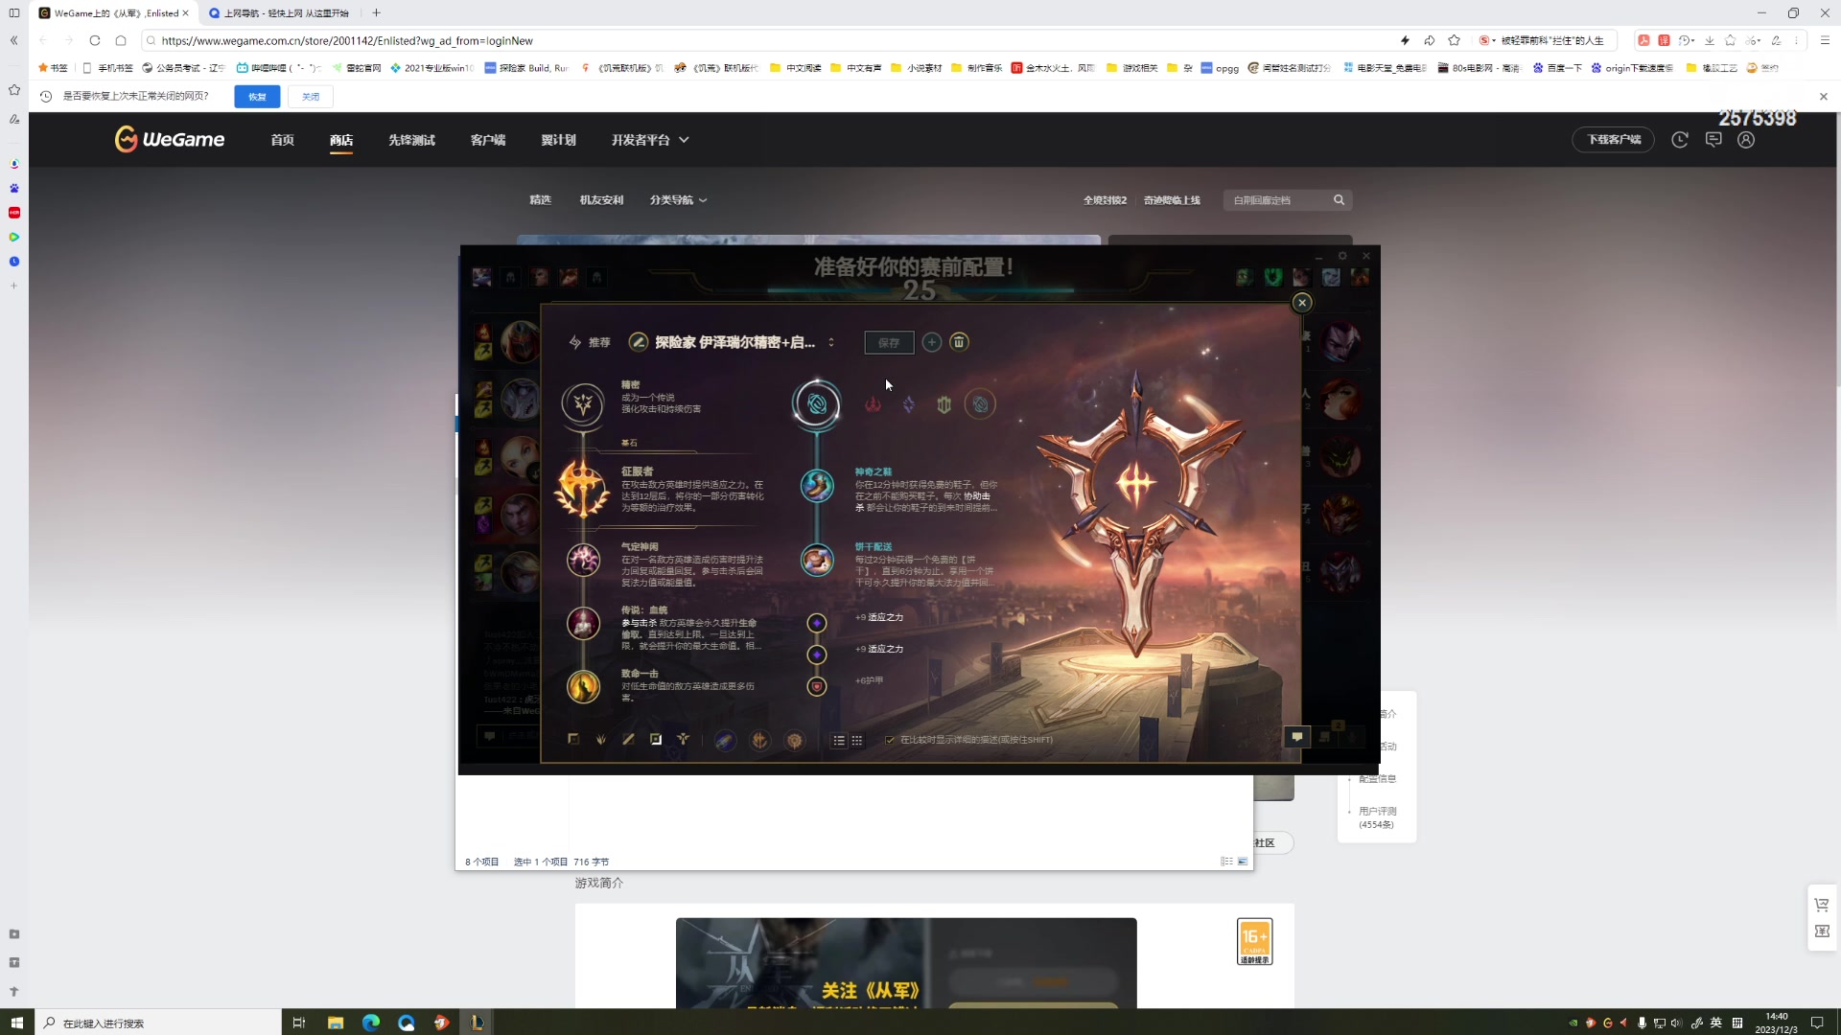
Task: Close the rune page editor with round X
Action: click(x=1302, y=303)
